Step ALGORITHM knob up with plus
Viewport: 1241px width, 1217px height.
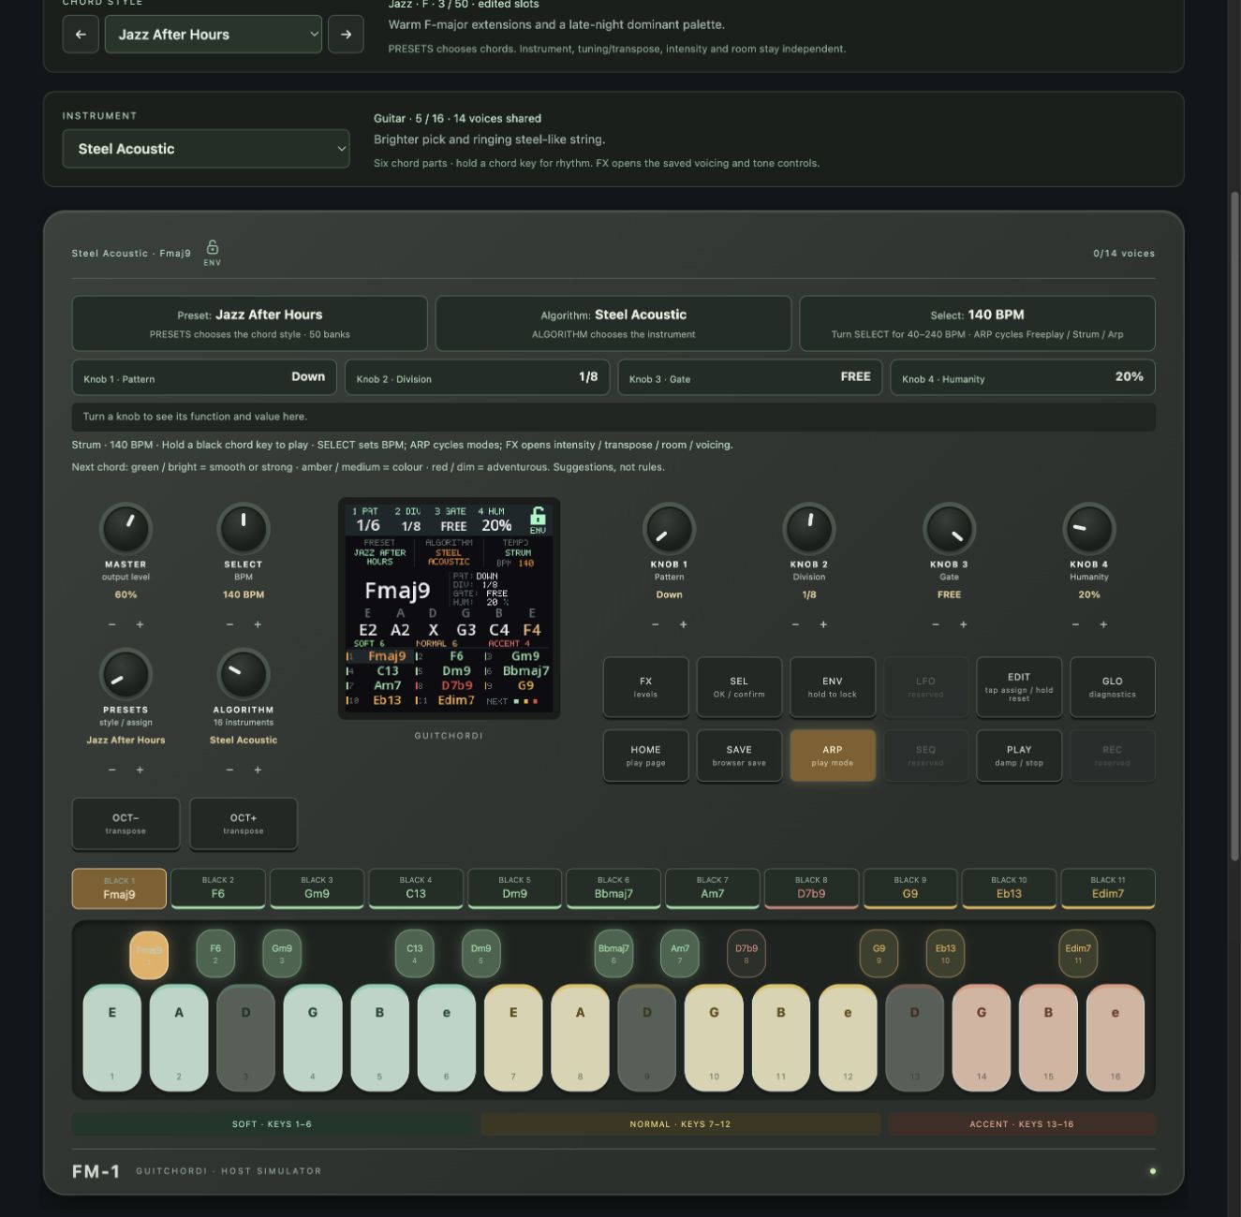click(x=258, y=770)
